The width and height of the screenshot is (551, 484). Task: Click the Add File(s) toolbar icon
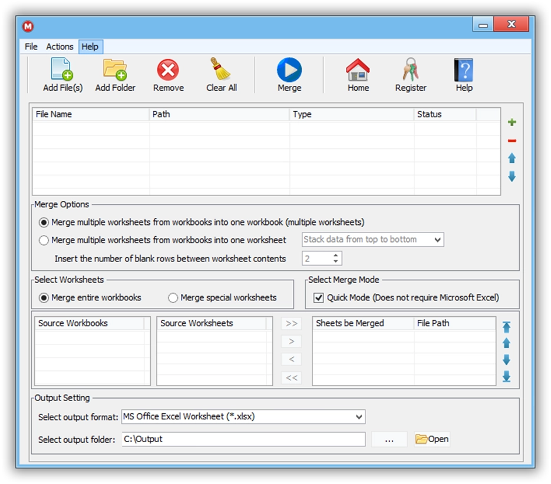[62, 69]
